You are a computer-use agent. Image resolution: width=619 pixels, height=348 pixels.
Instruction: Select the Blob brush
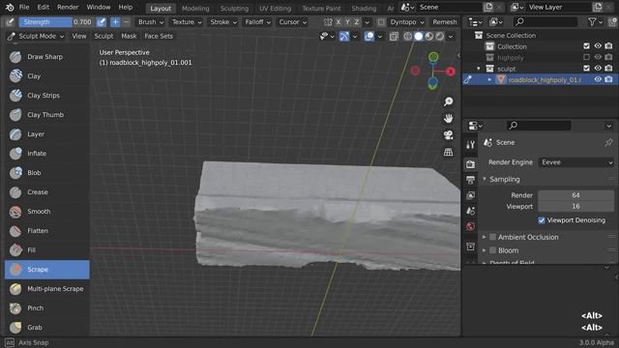[47, 173]
